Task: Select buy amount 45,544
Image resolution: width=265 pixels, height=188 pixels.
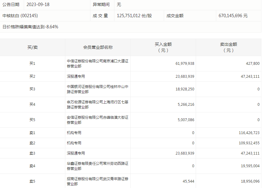Action: (x=189, y=181)
